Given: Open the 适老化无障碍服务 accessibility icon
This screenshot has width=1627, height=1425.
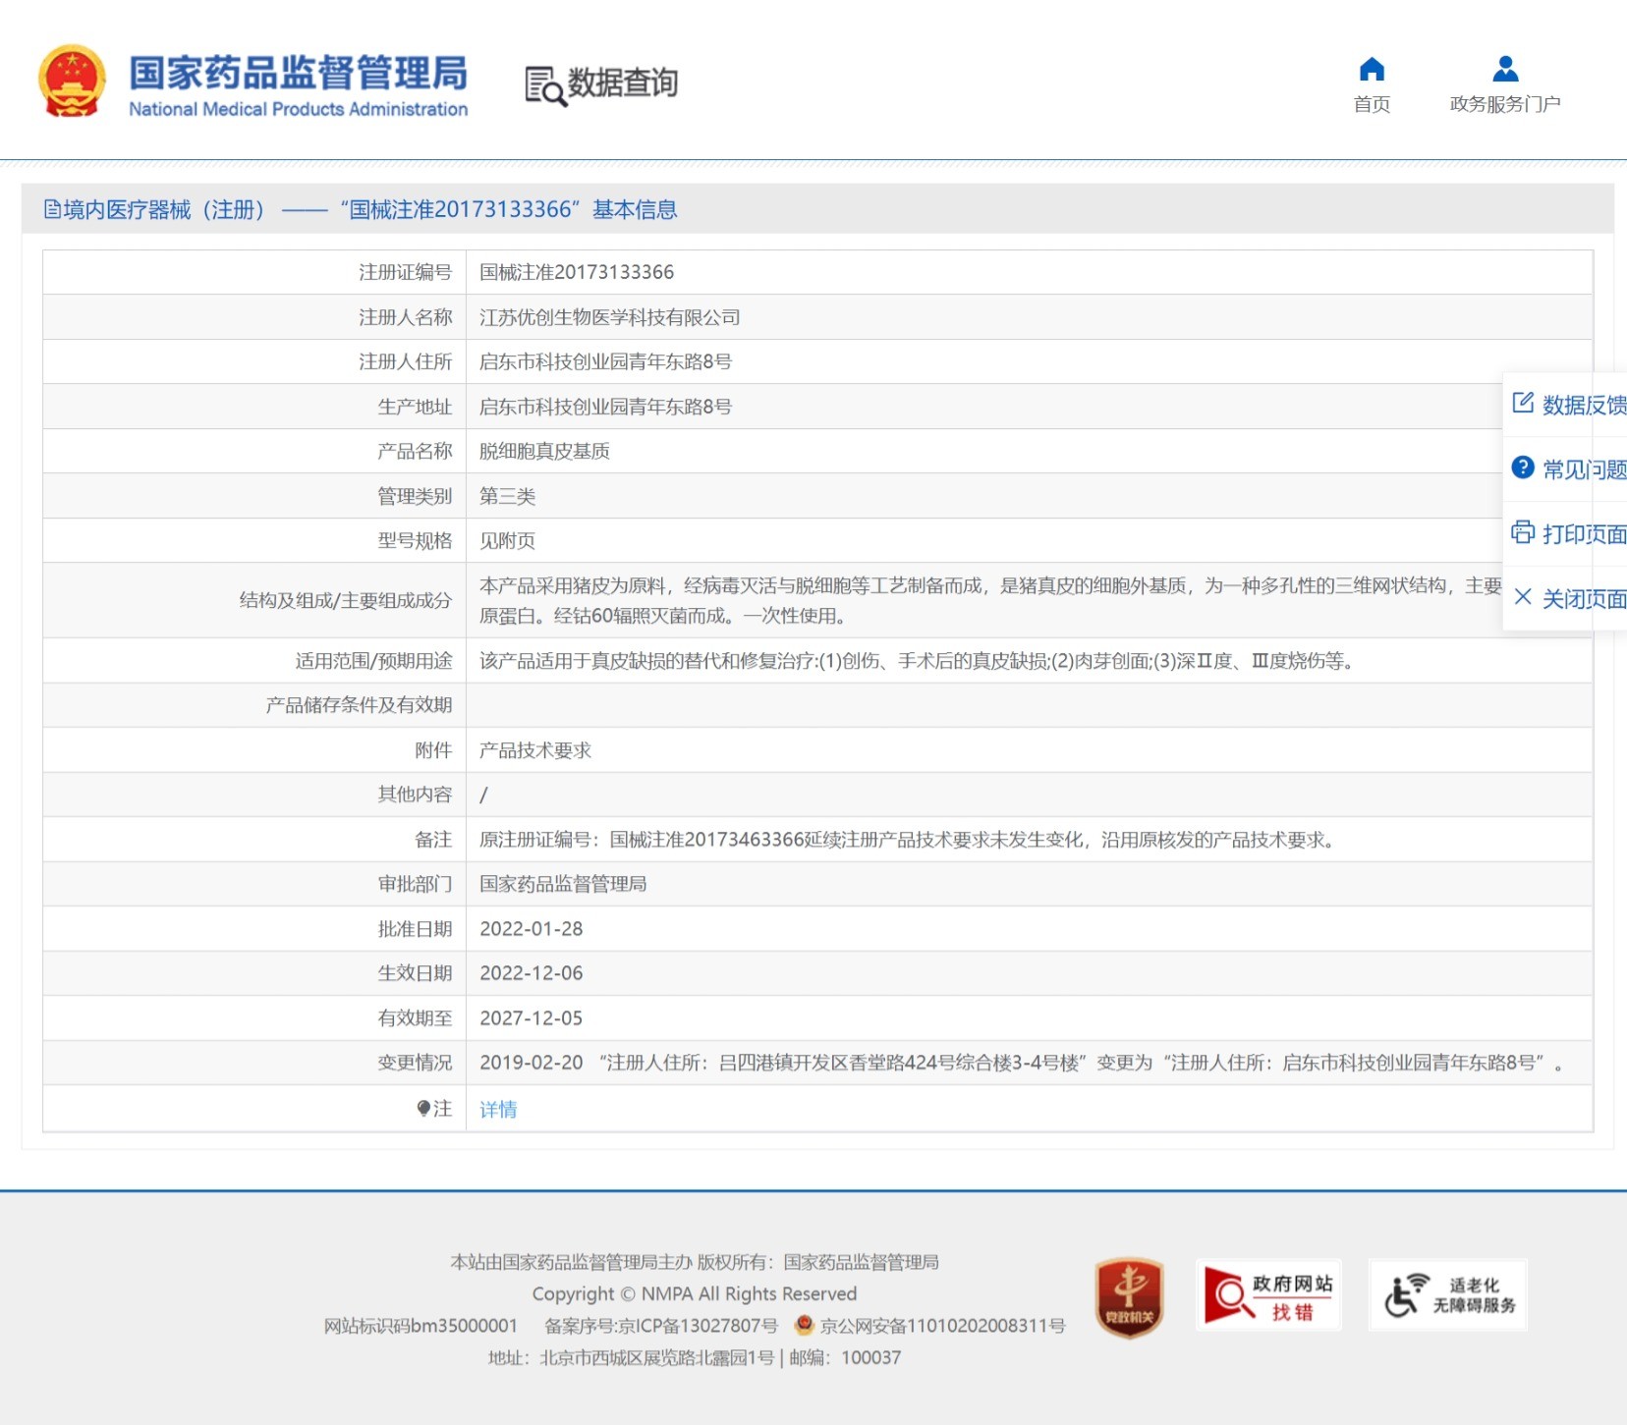Looking at the screenshot, I should point(1448,1295).
